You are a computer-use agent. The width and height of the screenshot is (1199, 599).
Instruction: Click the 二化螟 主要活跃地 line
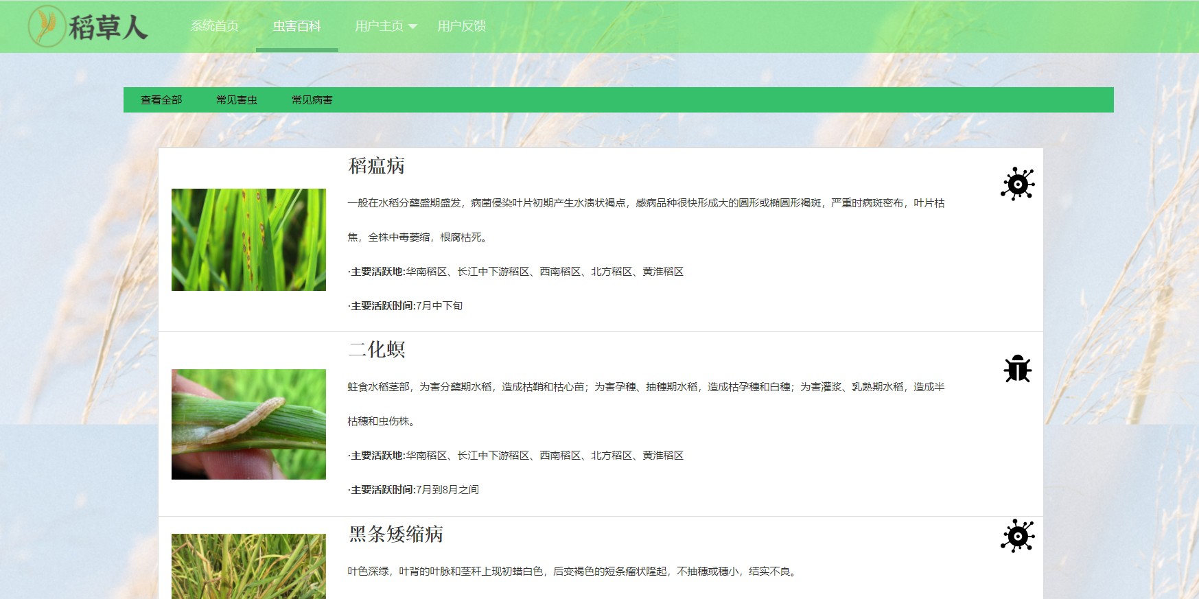pyautogui.click(x=515, y=455)
